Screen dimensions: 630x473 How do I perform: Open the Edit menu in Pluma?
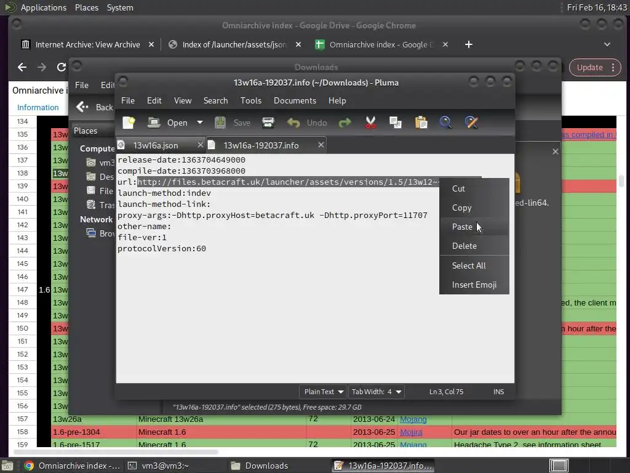[x=154, y=100]
